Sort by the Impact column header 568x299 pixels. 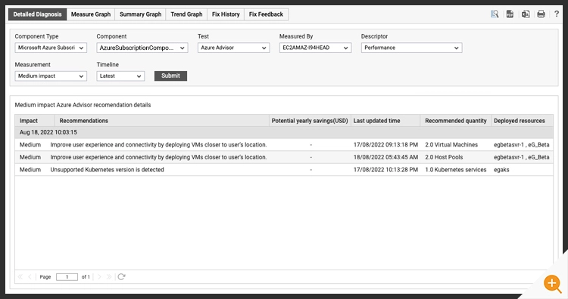[x=35, y=121]
